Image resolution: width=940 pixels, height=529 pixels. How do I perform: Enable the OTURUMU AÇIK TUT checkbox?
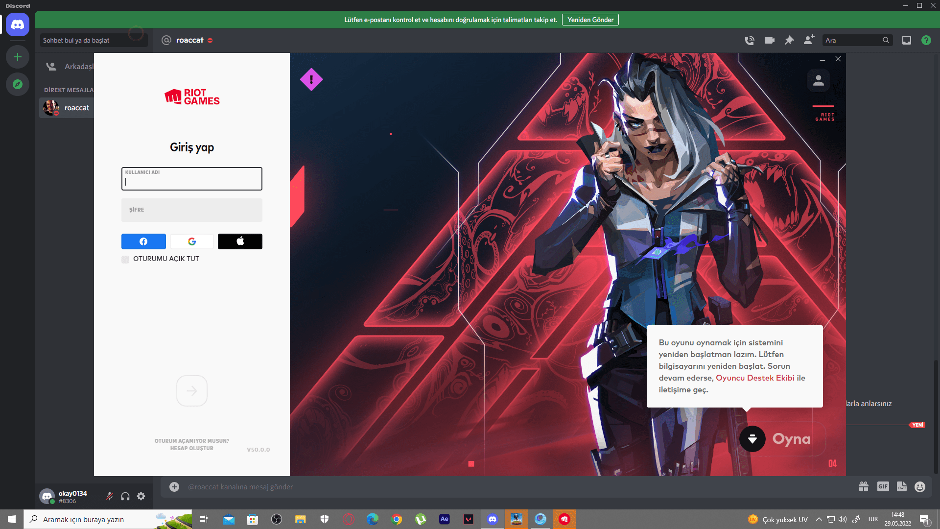tap(125, 259)
